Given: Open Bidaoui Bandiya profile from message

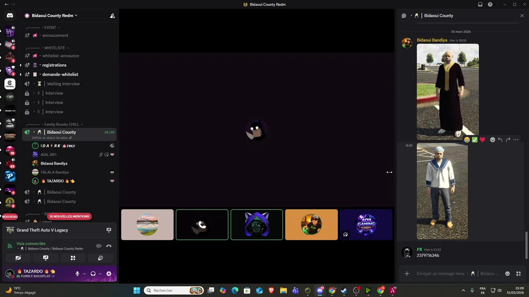Looking at the screenshot, I should [432, 40].
